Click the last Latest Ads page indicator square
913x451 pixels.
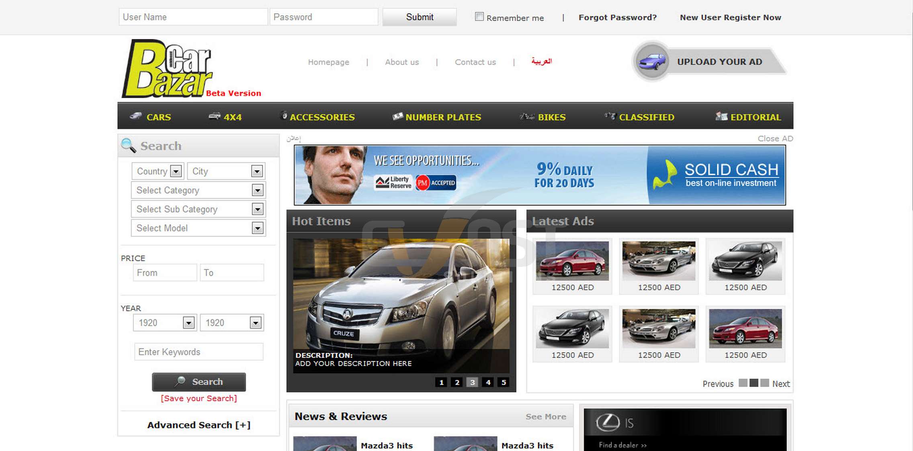pyautogui.click(x=765, y=383)
